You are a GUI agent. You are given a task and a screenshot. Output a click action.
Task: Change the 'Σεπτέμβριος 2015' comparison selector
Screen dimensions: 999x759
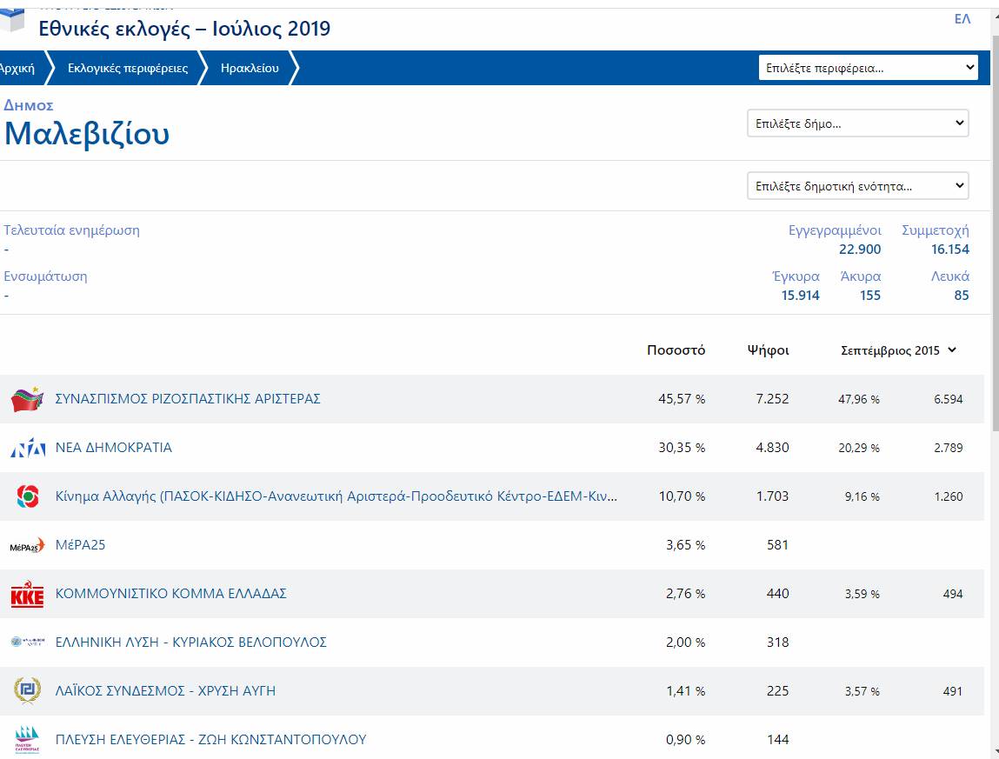(898, 350)
